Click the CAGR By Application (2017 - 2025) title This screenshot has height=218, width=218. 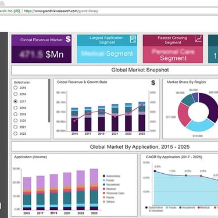[x=174, y=157]
